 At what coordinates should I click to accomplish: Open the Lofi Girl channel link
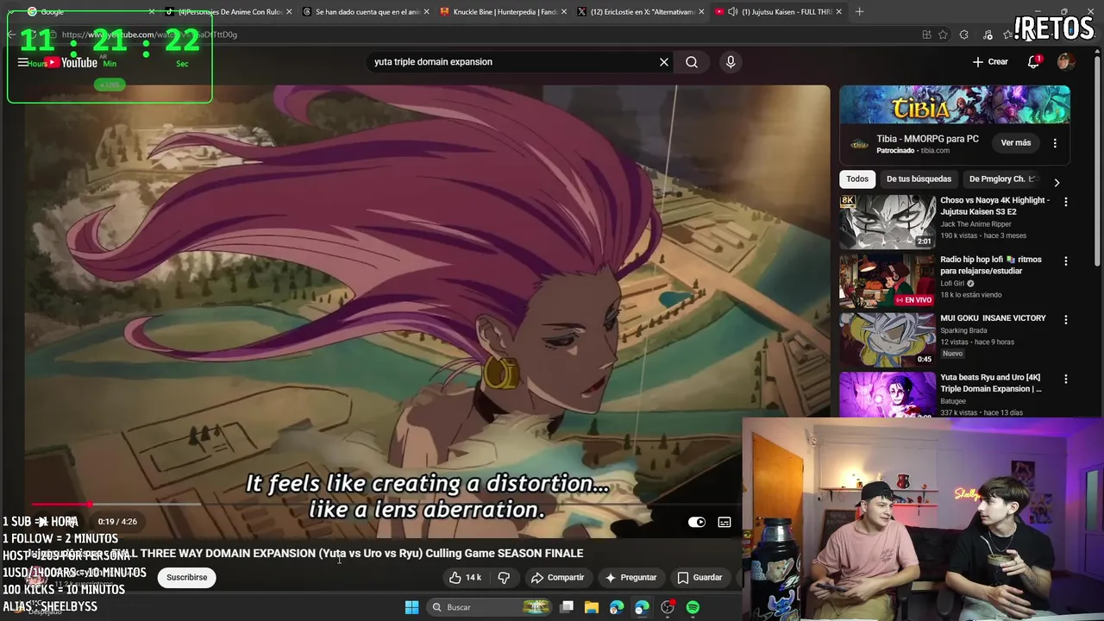tap(952, 283)
